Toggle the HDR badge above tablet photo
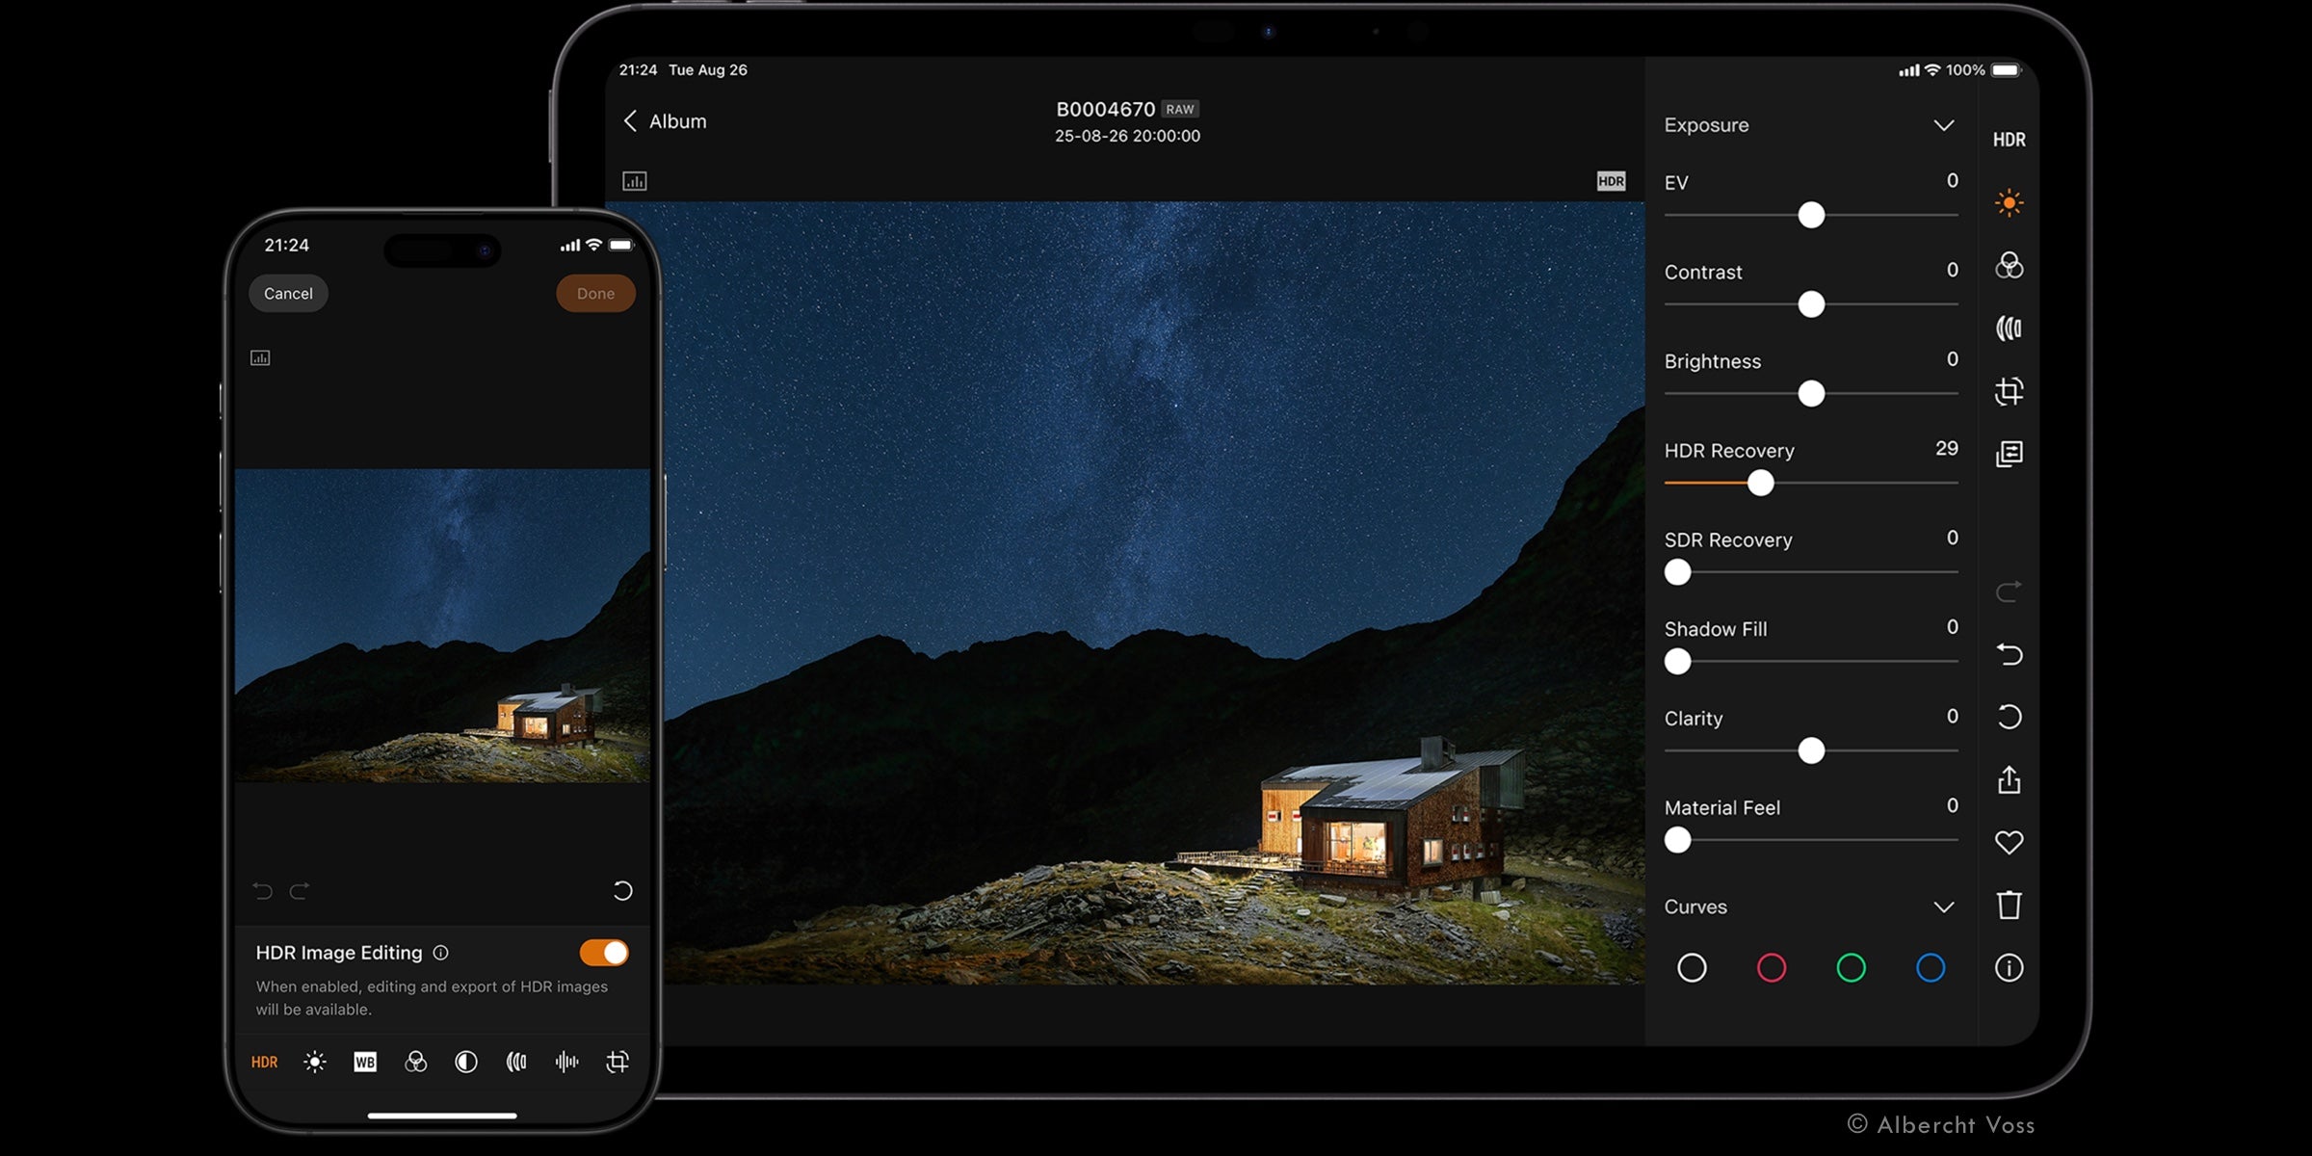The height and width of the screenshot is (1156, 2312). pos(1611,181)
